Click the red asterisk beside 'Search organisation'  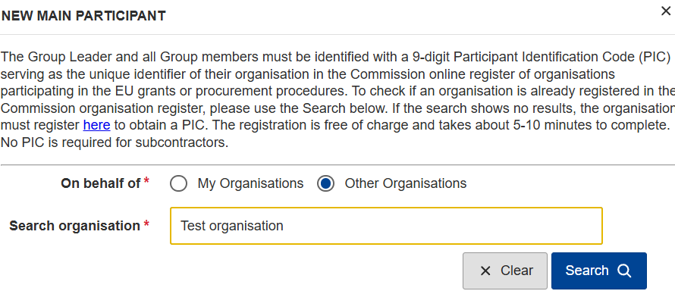[146, 223]
